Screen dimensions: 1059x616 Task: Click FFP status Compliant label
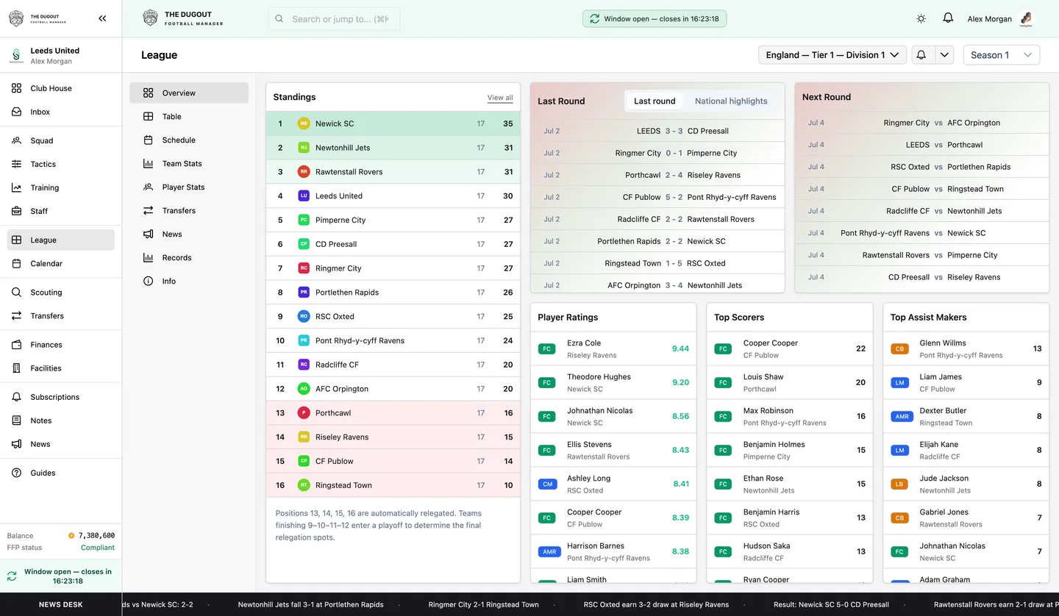(98, 548)
